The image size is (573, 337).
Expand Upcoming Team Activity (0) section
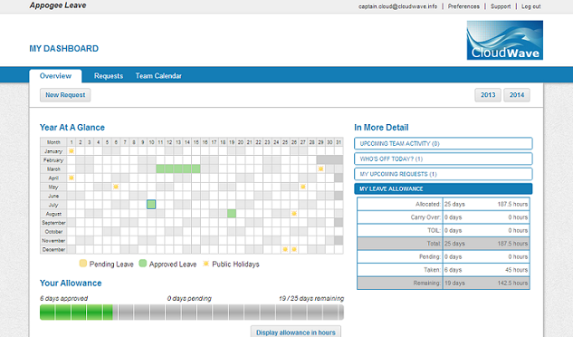click(x=443, y=143)
